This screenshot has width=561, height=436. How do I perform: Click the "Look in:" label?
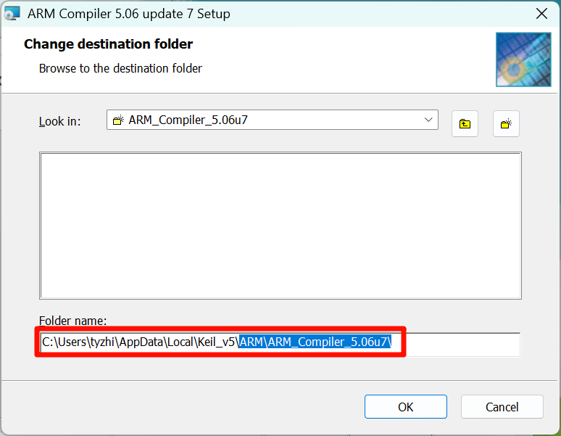tap(59, 121)
